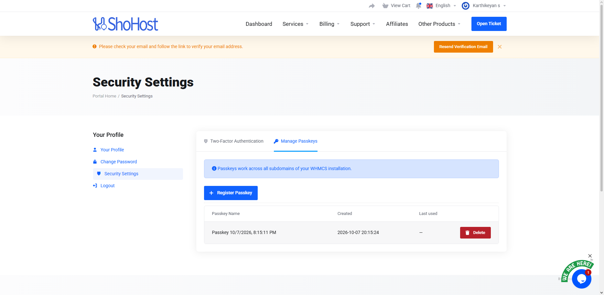604x295 pixels.
Task: Expand the Billing dropdown menu
Action: pos(329,24)
